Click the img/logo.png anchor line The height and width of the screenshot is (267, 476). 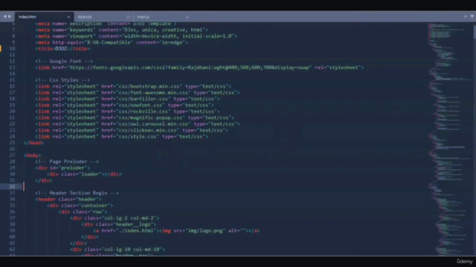point(176,231)
